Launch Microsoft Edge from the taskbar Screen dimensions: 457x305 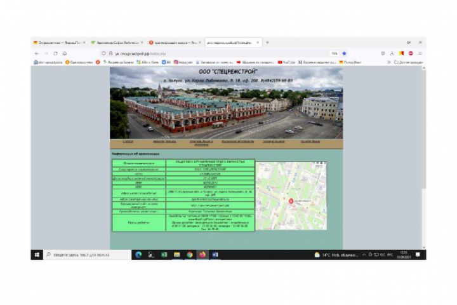point(138,255)
